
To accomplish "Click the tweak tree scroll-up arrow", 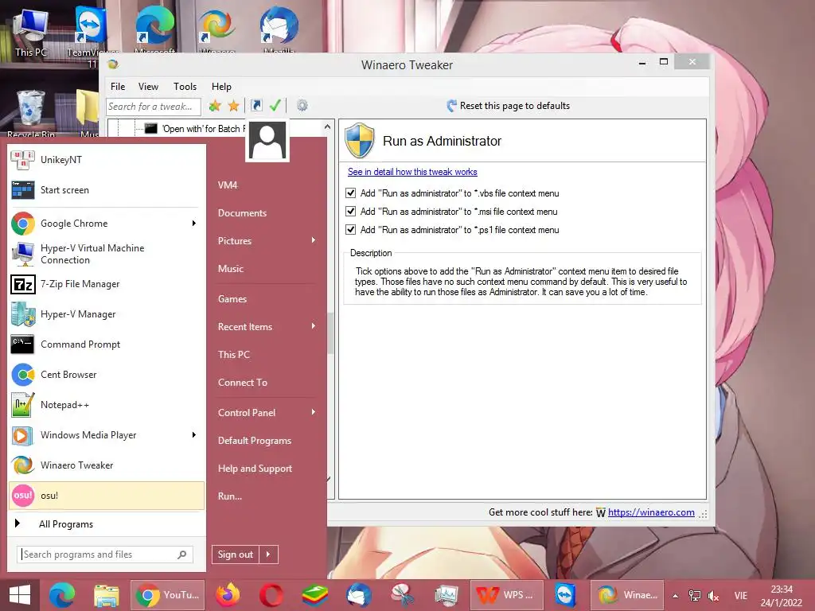I will coord(327,126).
